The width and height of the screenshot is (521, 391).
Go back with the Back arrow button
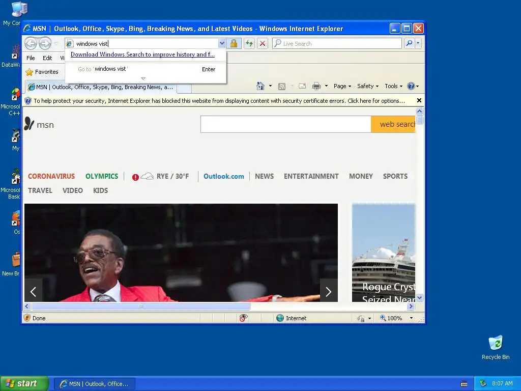31,43
